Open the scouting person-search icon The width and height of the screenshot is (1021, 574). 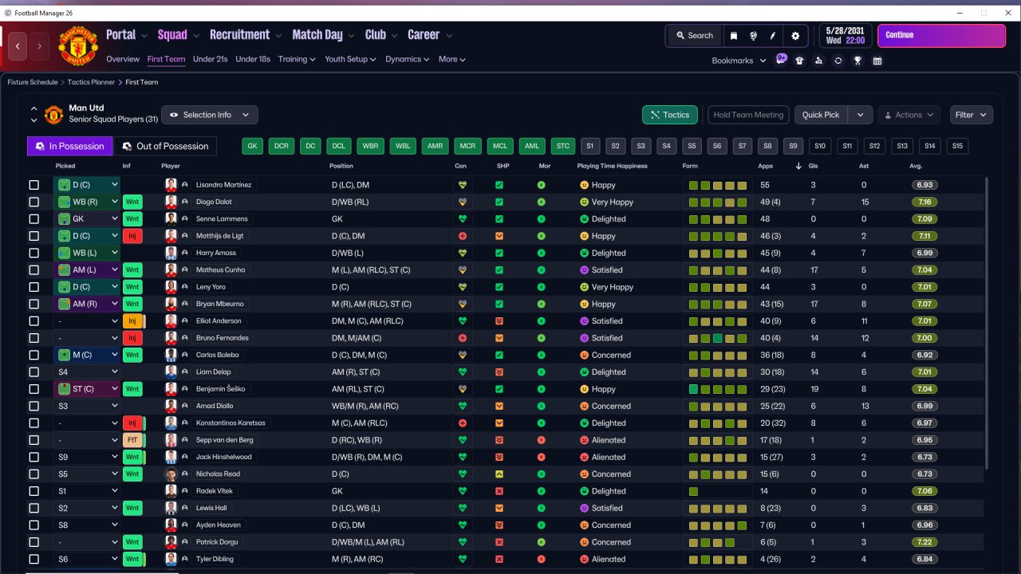[818, 61]
